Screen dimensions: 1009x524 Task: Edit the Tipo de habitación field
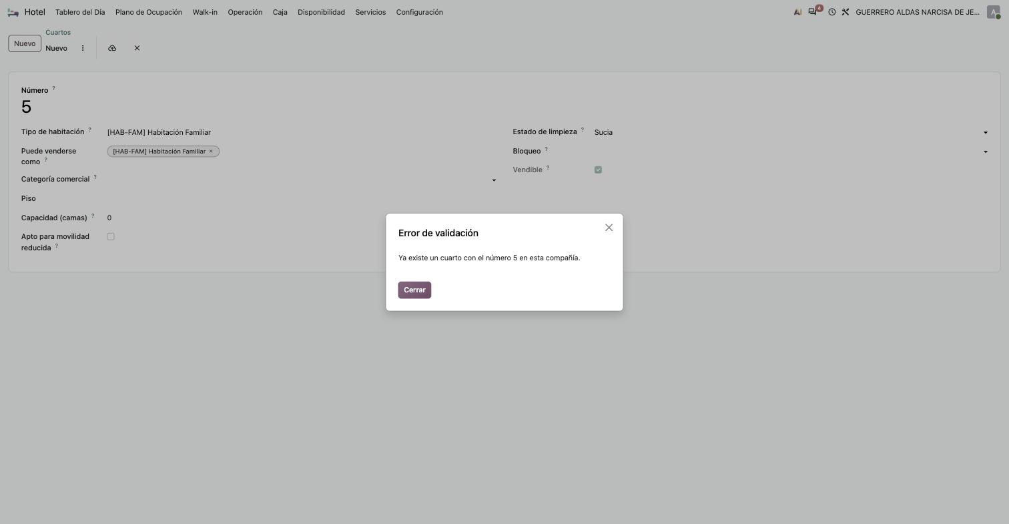pyautogui.click(x=302, y=132)
